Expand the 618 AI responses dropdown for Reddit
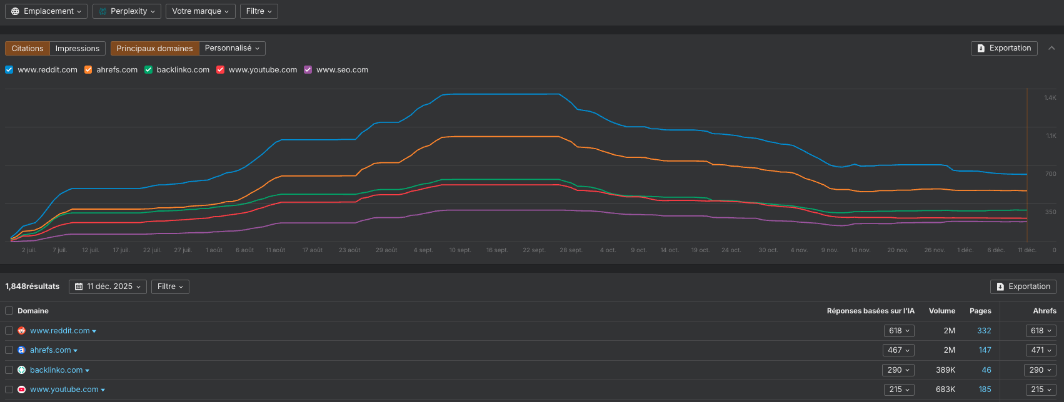This screenshot has width=1064, height=402. tap(899, 331)
